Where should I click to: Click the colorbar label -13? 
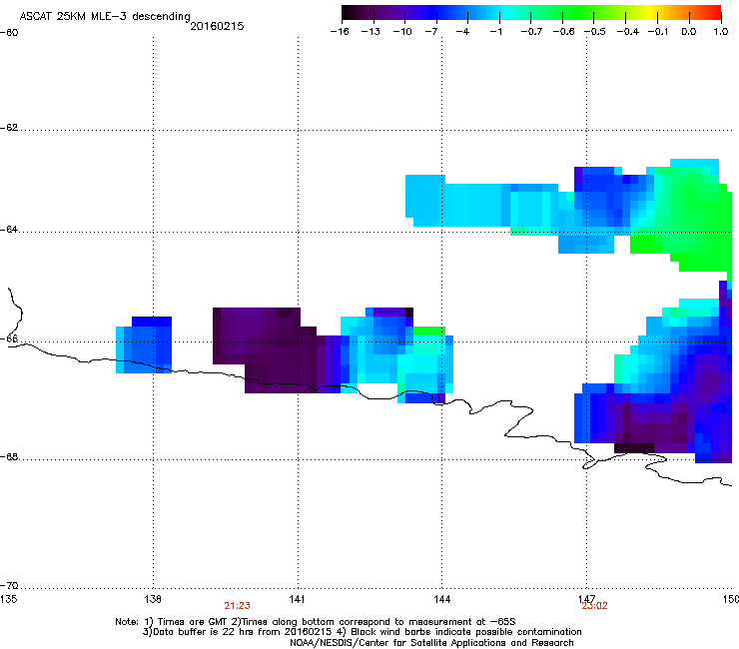[370, 32]
